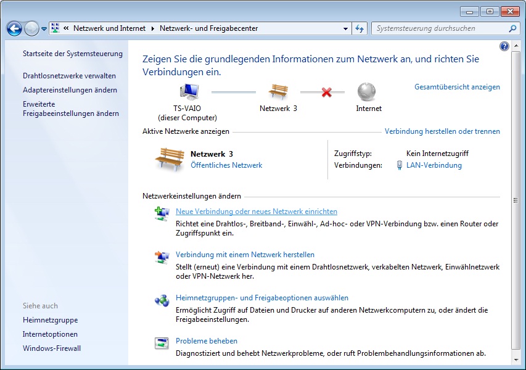Click the large bench icon under active networks

coord(170,160)
